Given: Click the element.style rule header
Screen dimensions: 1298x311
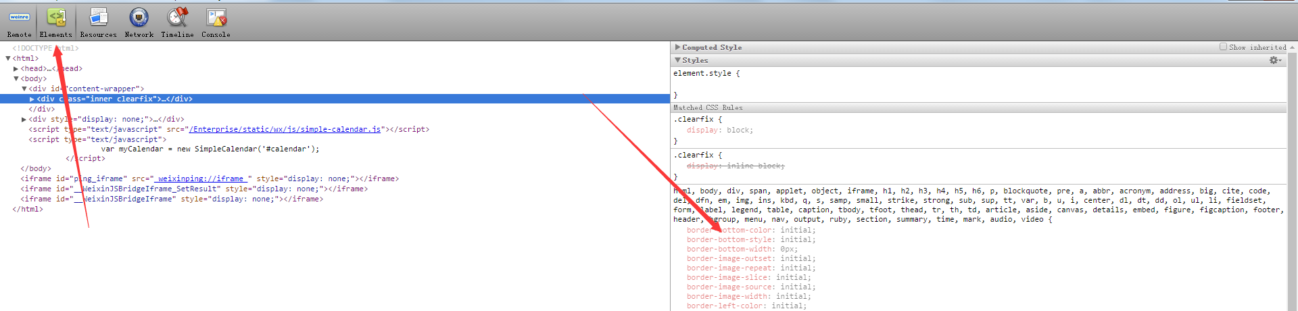Looking at the screenshot, I should coord(706,74).
